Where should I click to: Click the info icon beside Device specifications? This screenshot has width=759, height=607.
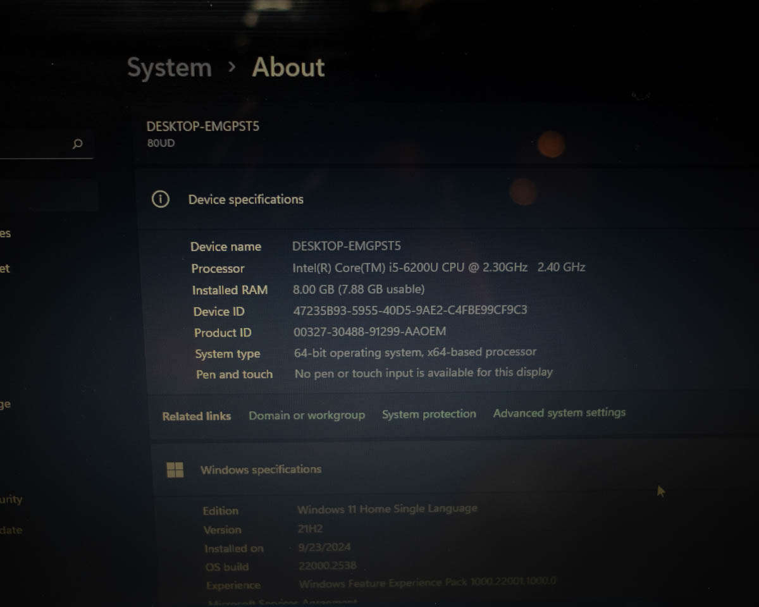160,199
